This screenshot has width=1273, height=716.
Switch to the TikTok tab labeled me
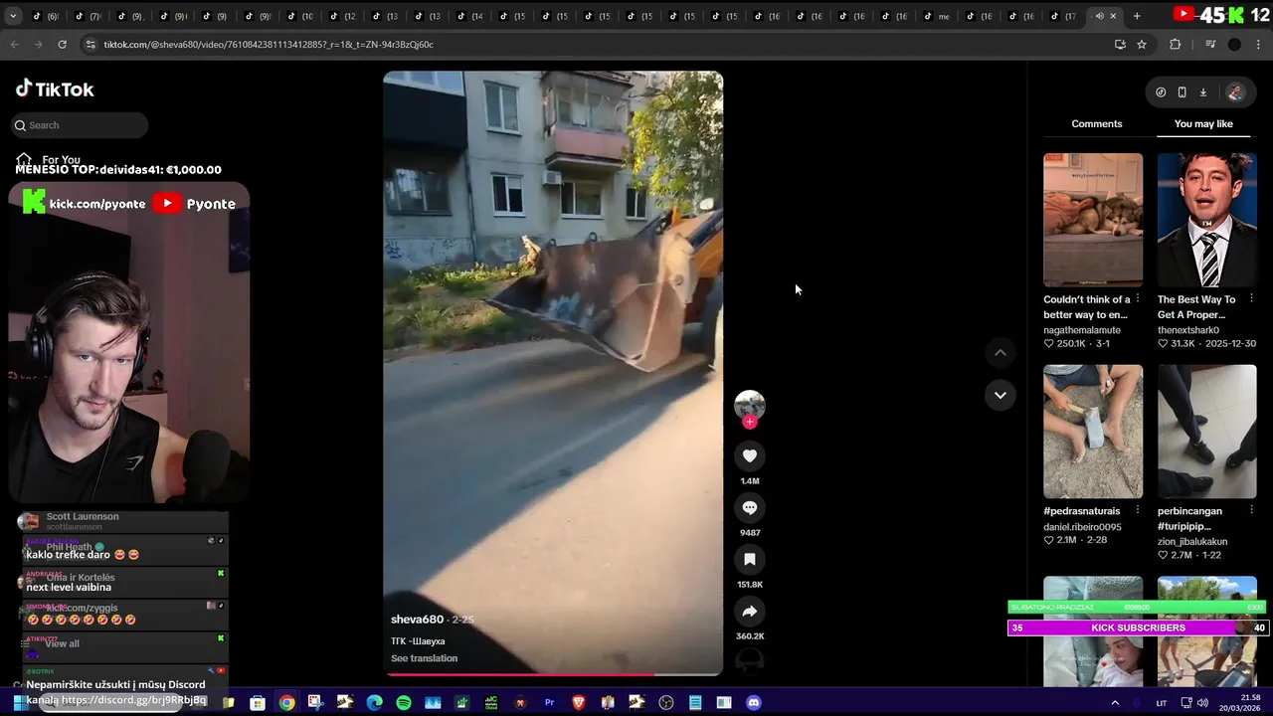(935, 16)
